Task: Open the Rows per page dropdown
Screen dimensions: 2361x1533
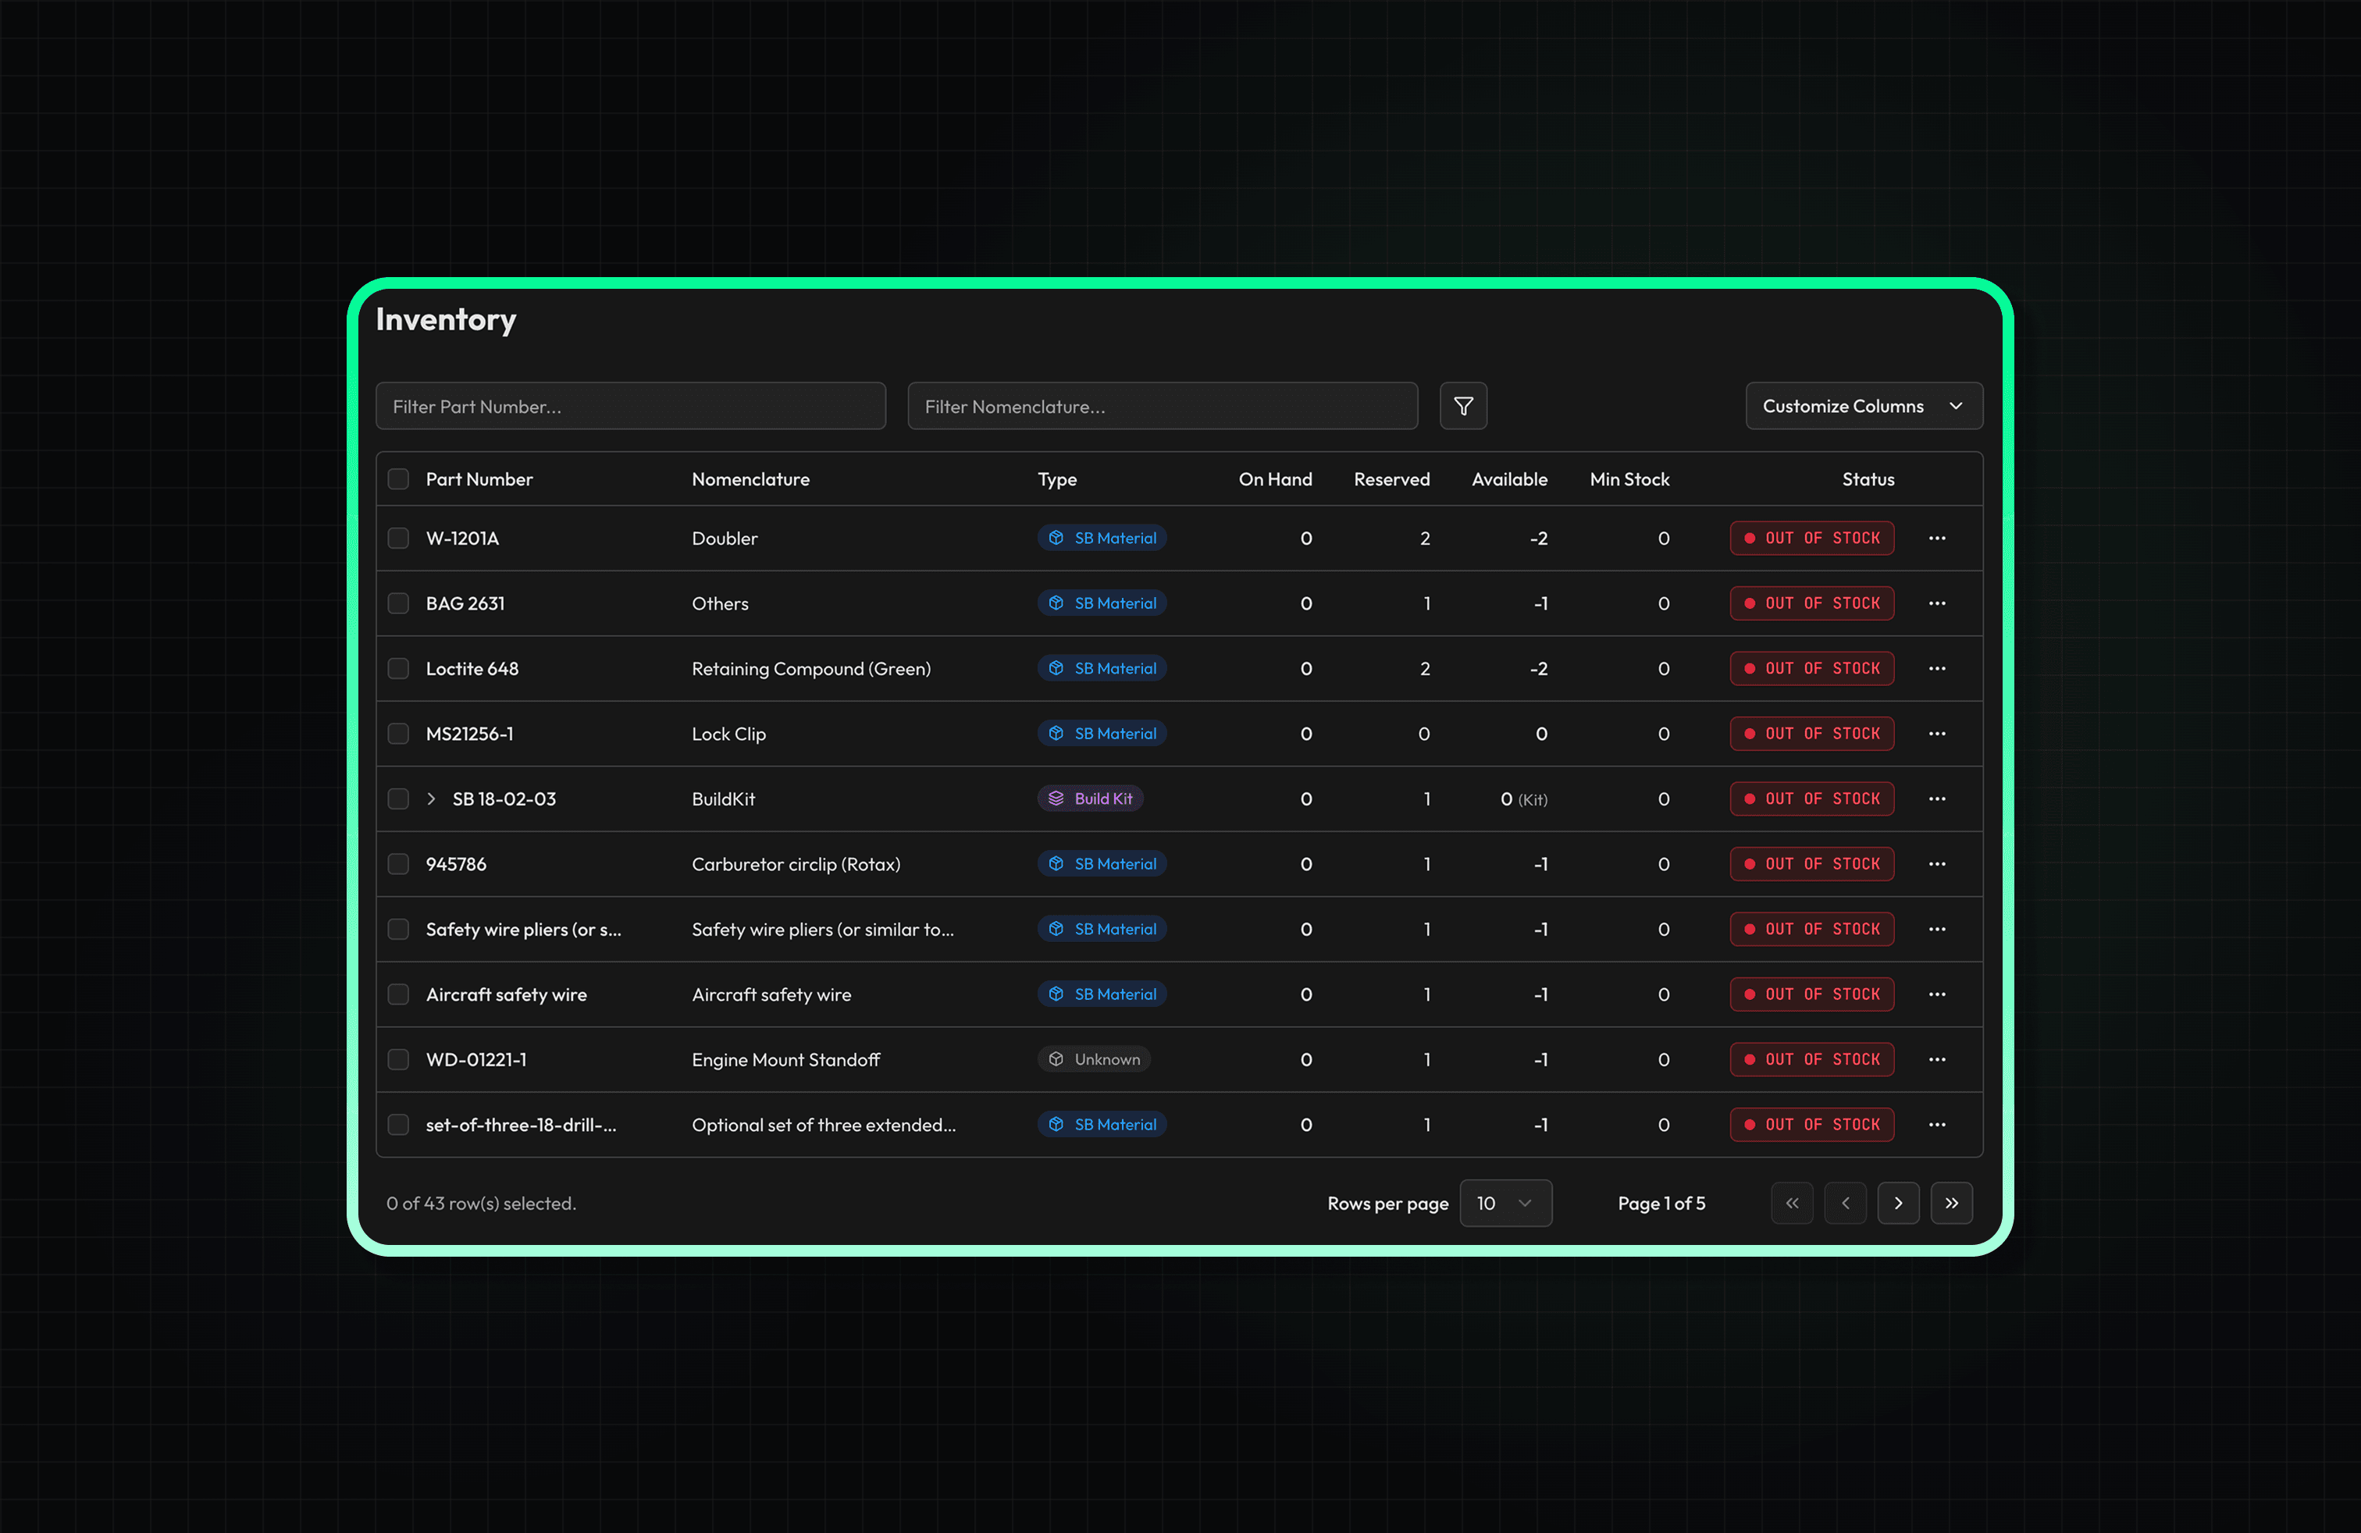Action: click(x=1505, y=1203)
